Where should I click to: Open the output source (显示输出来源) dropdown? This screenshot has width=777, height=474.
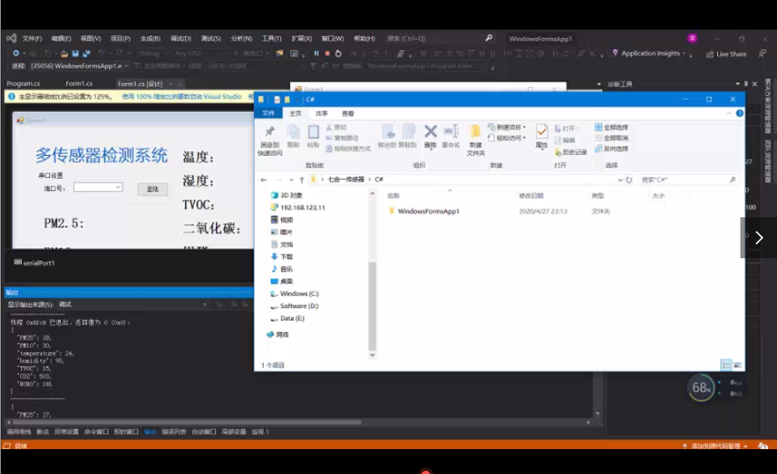(x=133, y=304)
